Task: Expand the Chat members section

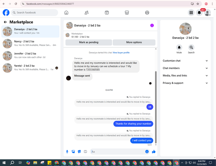Action: pyautogui.click(x=185, y=68)
